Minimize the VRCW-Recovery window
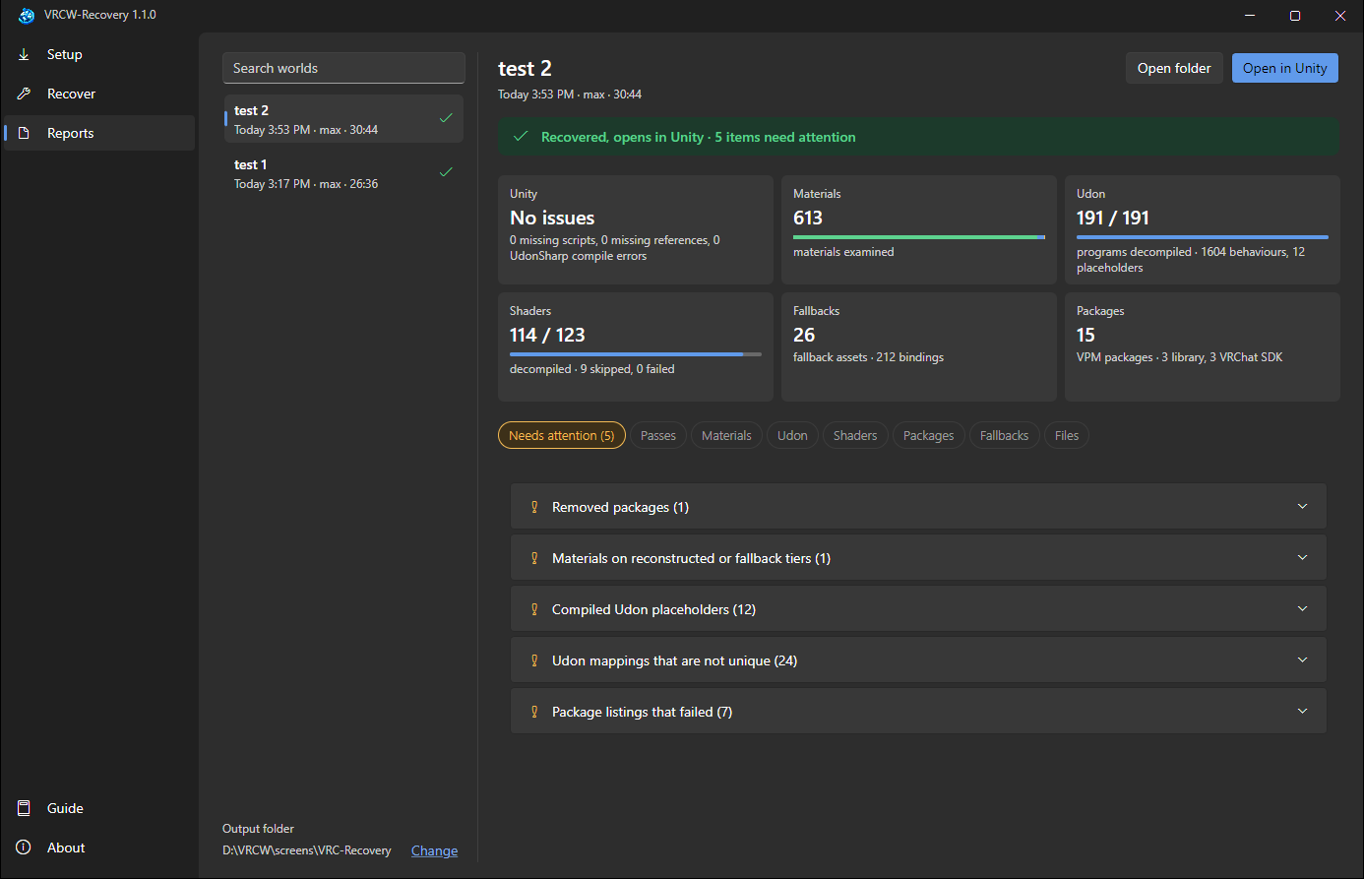 (x=1250, y=15)
